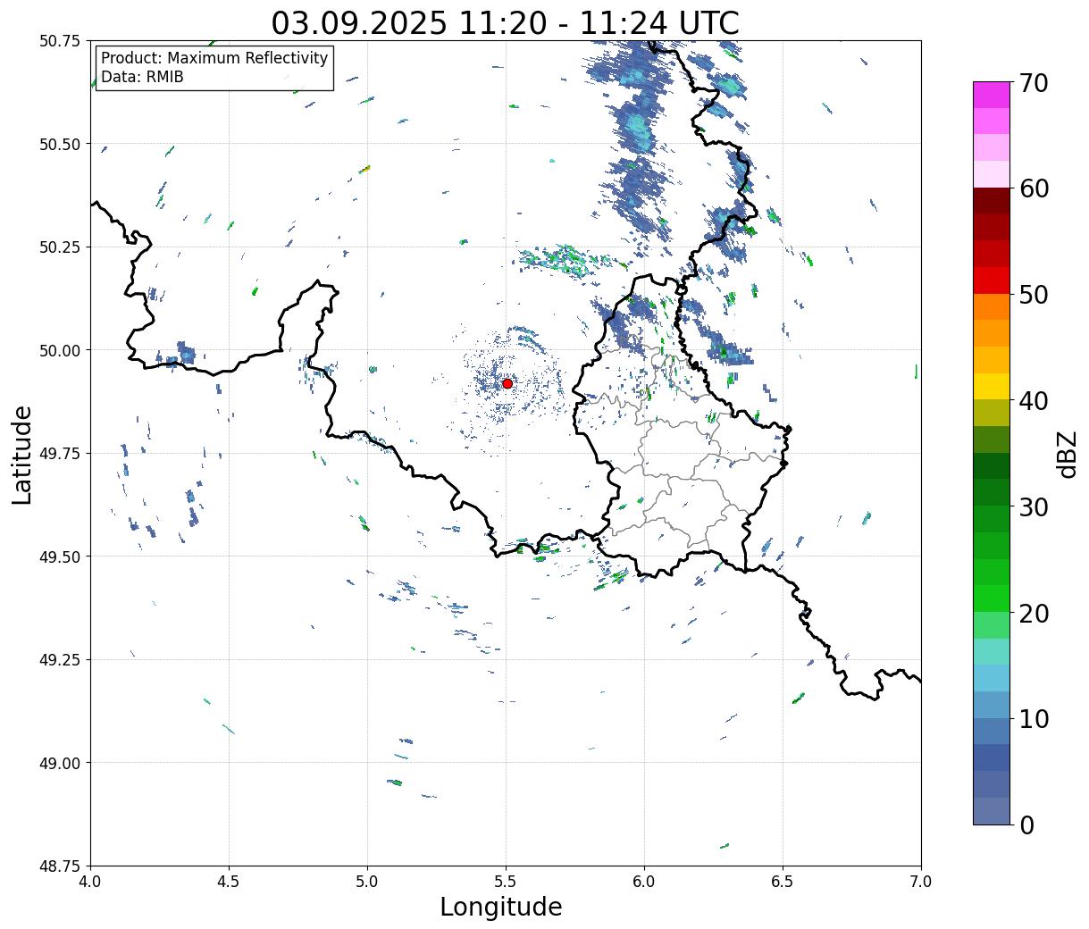Image resolution: width=1089 pixels, height=929 pixels.
Task: Click the latitude tick label 50.25
Action: [60, 247]
